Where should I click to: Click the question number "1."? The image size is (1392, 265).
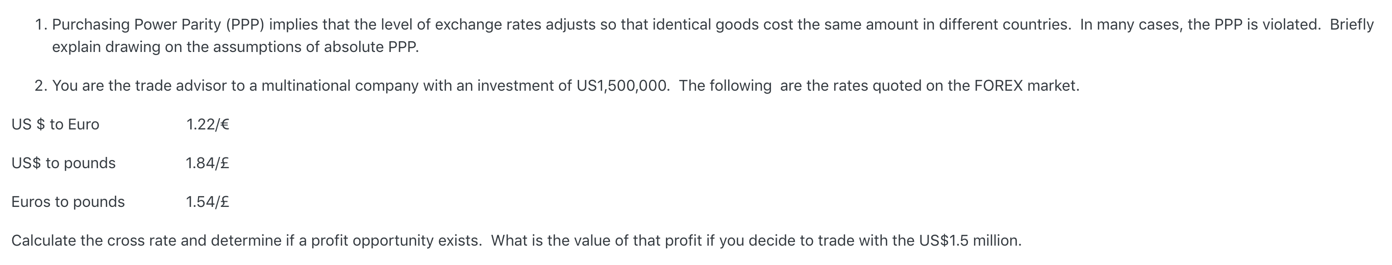click(x=41, y=25)
